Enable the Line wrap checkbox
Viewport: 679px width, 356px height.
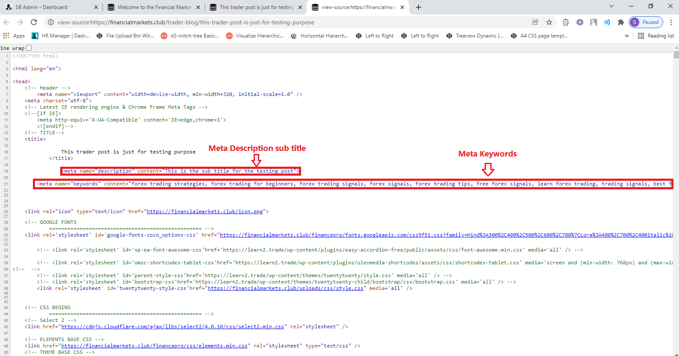click(29, 48)
